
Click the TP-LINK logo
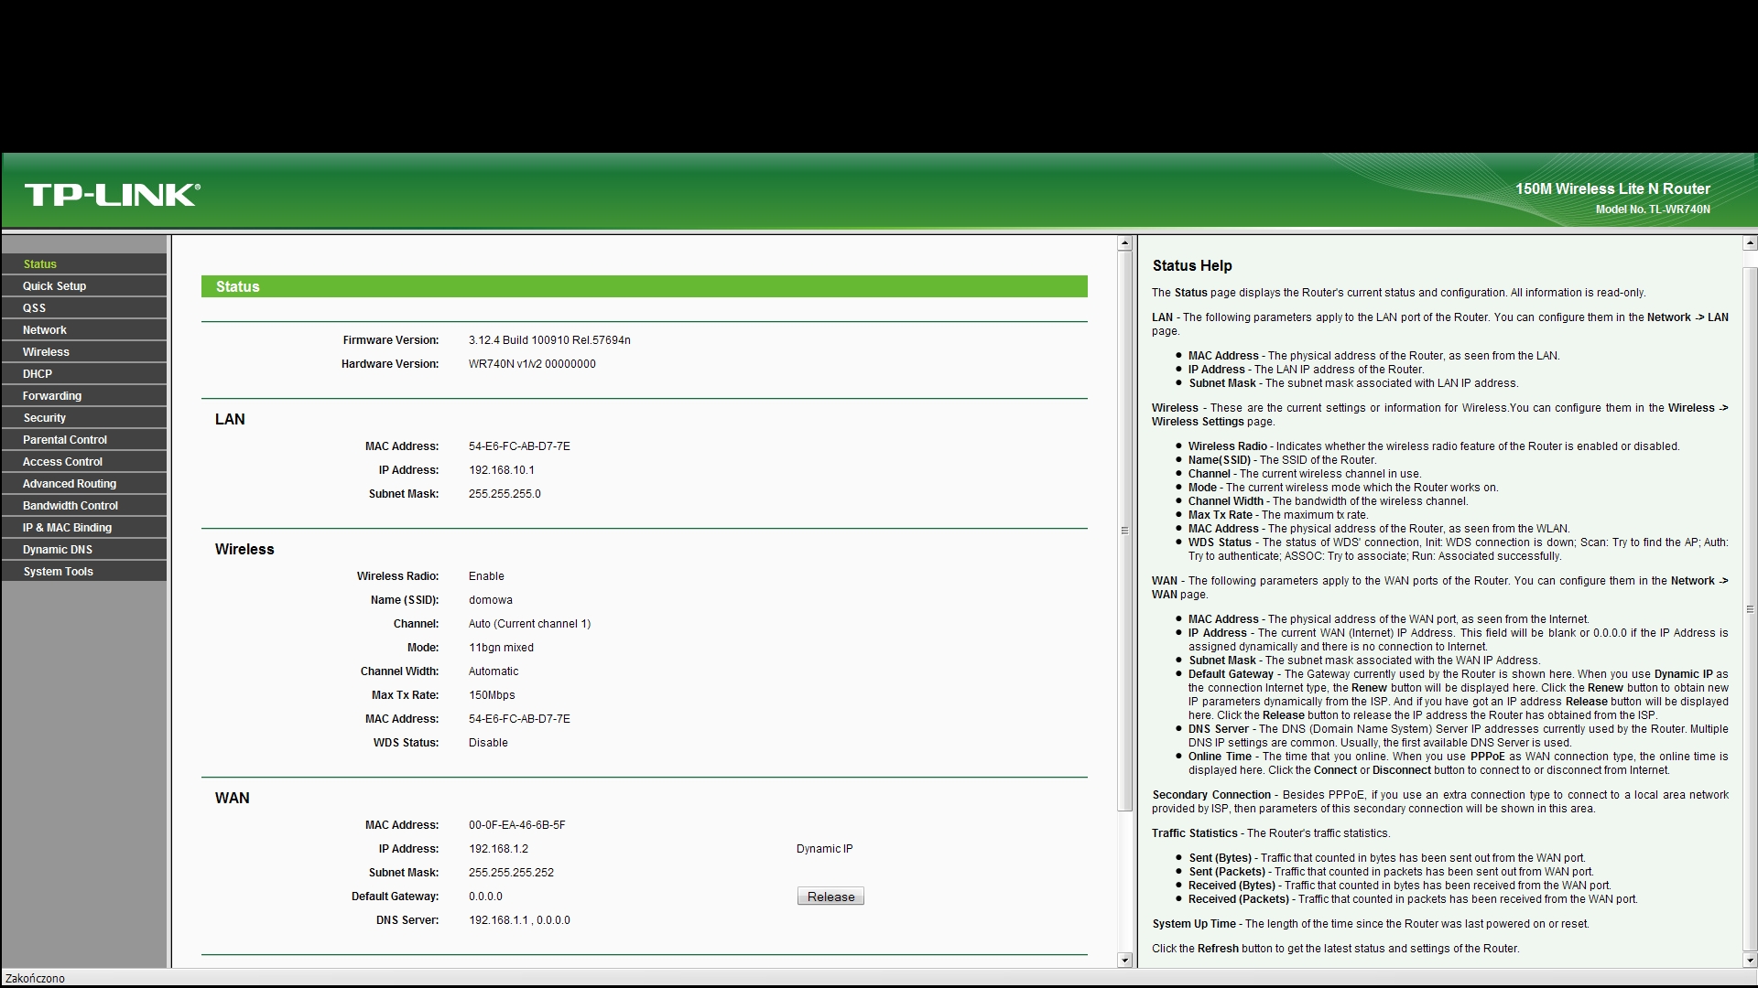pos(112,194)
